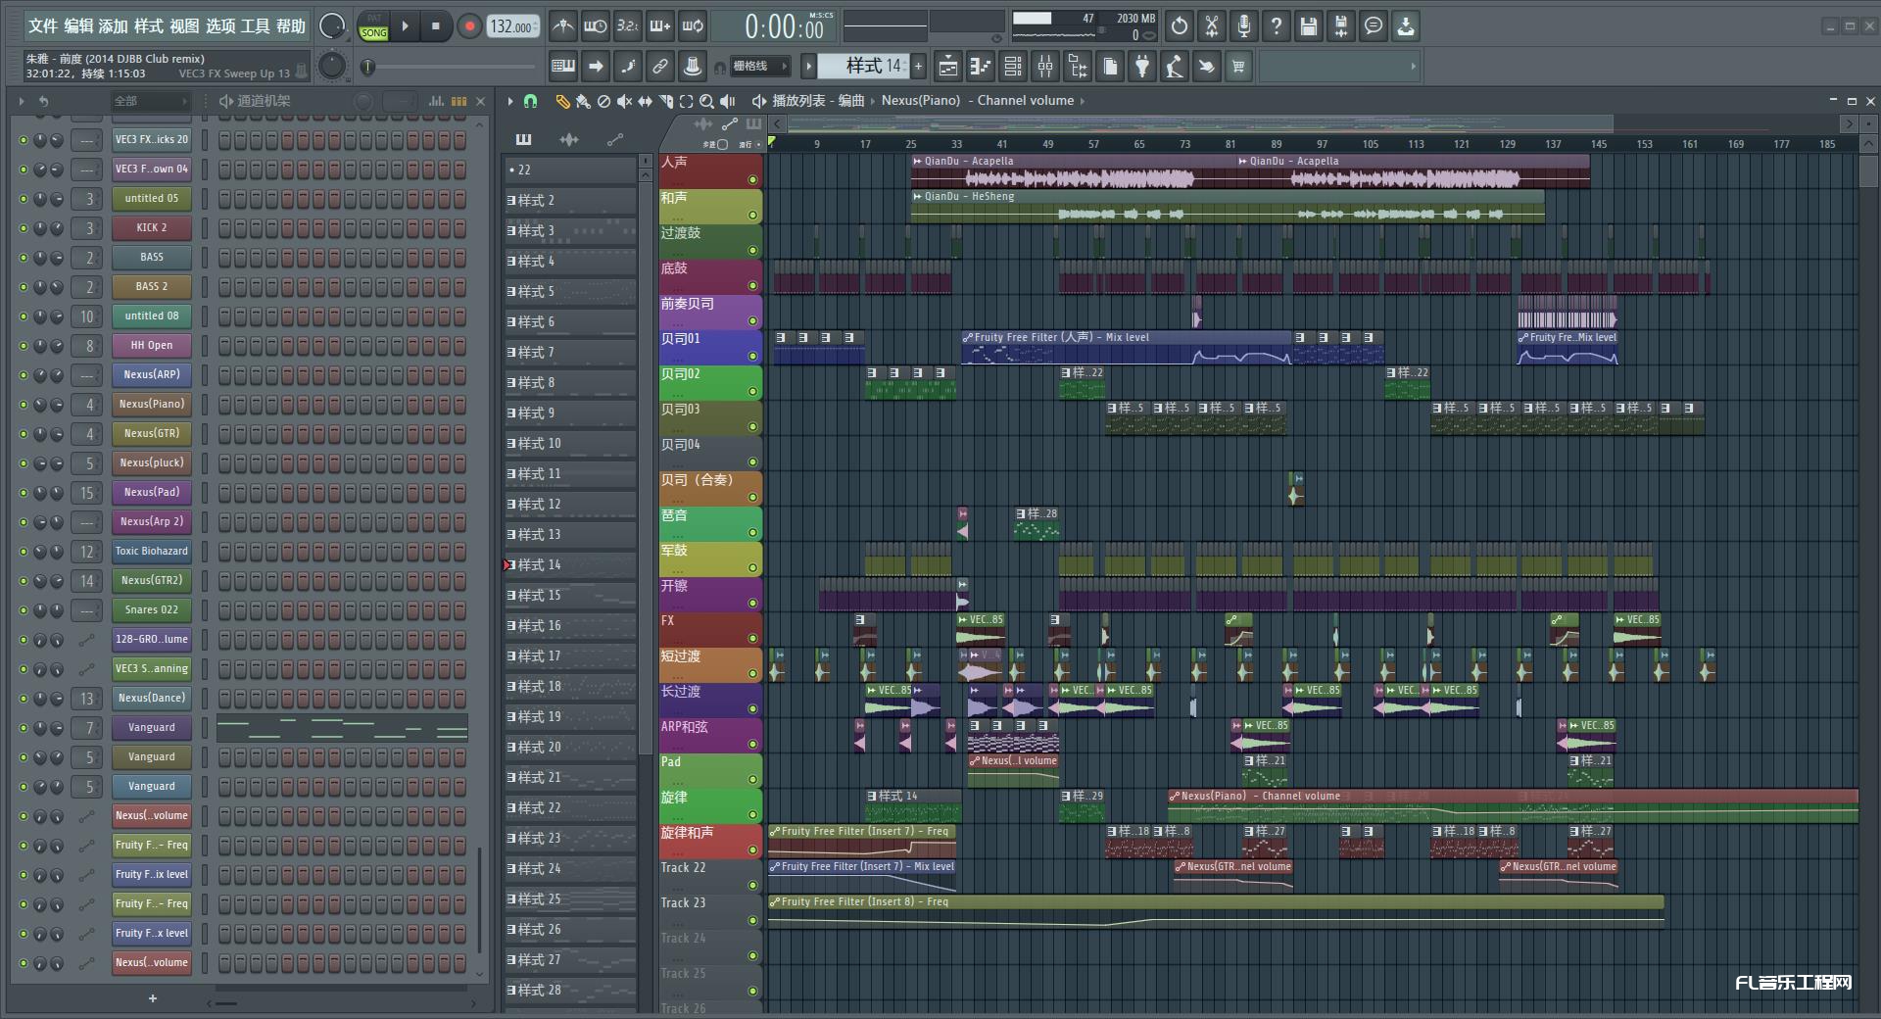The height and width of the screenshot is (1019, 1881).
Task: Select the Toxic Biohazard channel button
Action: [152, 551]
